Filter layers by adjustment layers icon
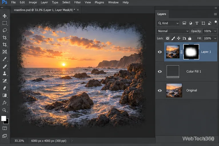 (190, 23)
